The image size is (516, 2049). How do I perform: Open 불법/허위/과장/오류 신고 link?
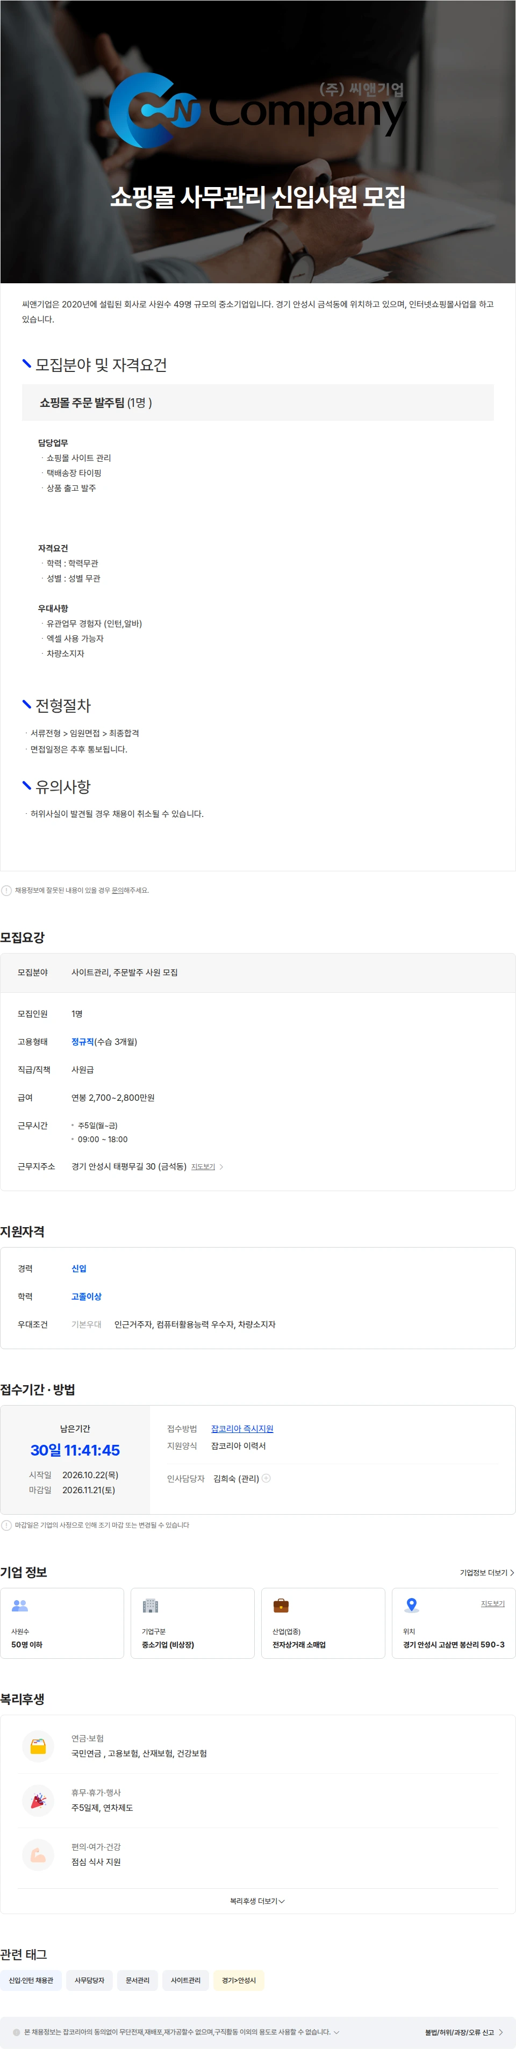click(x=463, y=2032)
